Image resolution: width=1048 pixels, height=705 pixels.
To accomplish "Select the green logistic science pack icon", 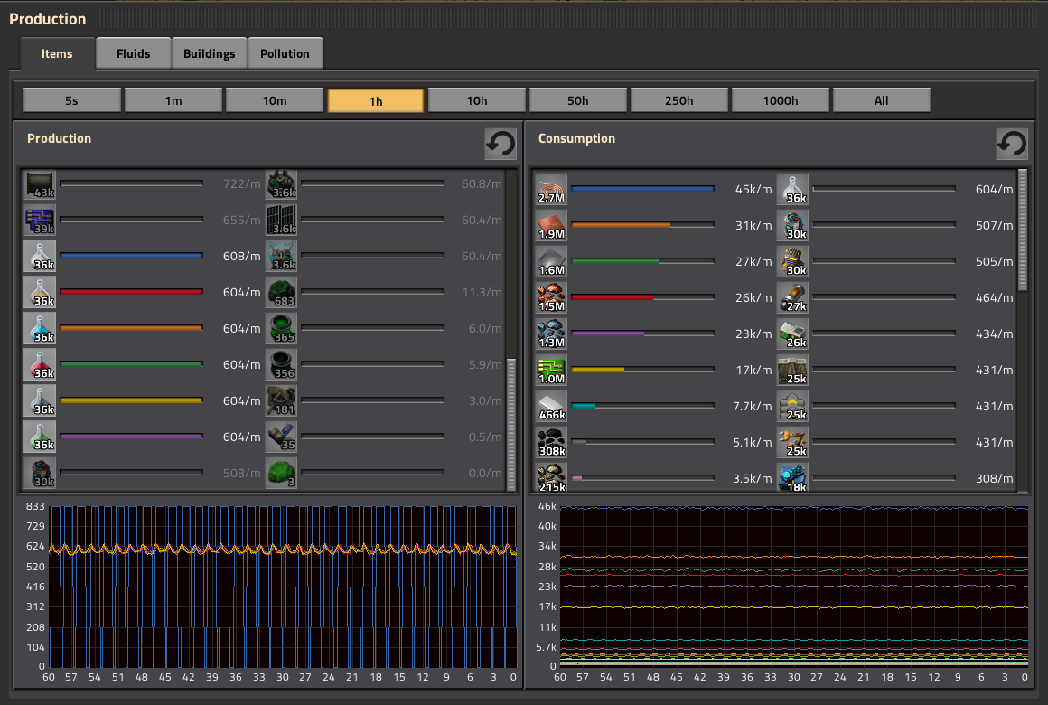I will pyautogui.click(x=40, y=437).
